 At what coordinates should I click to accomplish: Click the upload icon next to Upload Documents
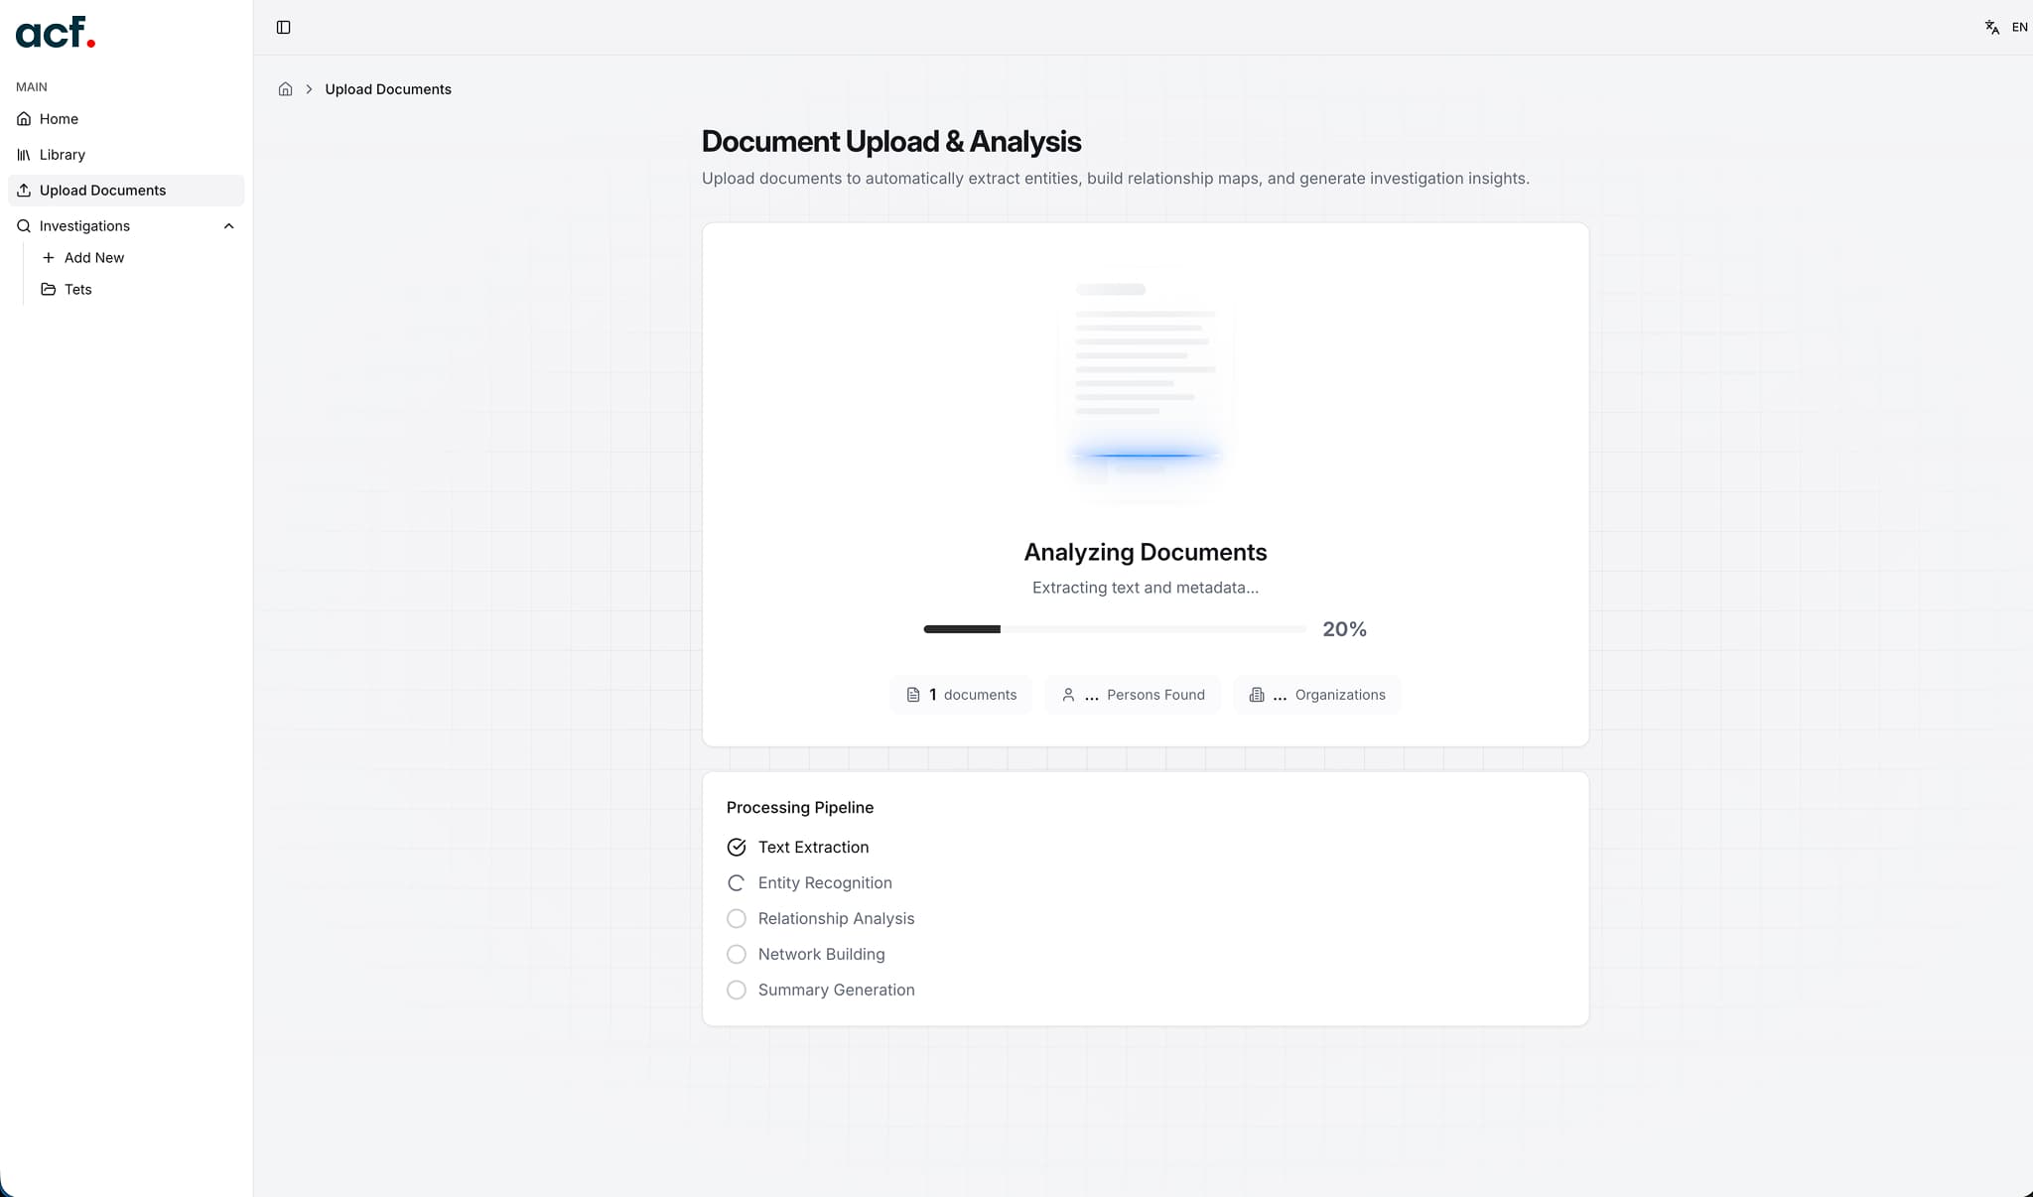tap(24, 190)
